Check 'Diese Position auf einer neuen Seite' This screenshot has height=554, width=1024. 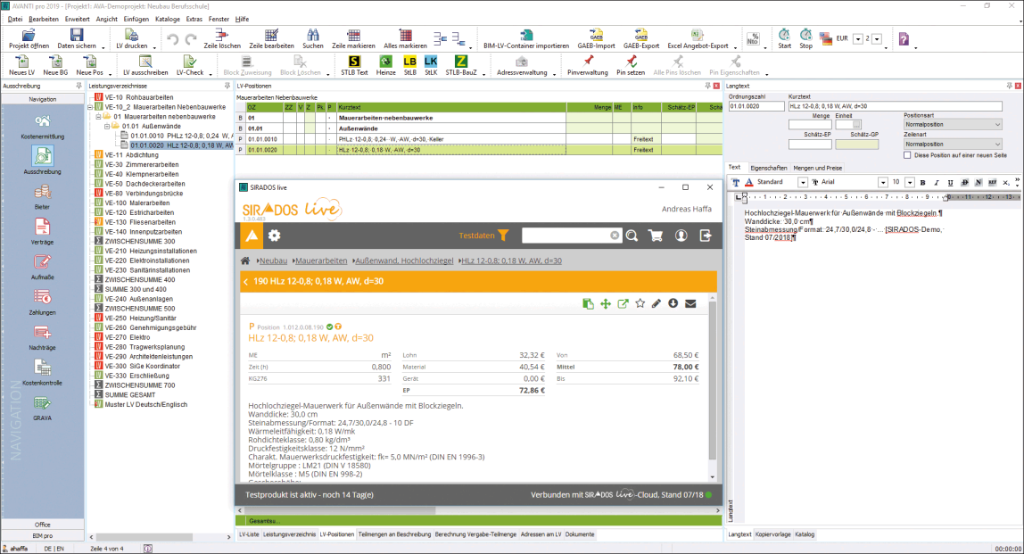point(907,155)
